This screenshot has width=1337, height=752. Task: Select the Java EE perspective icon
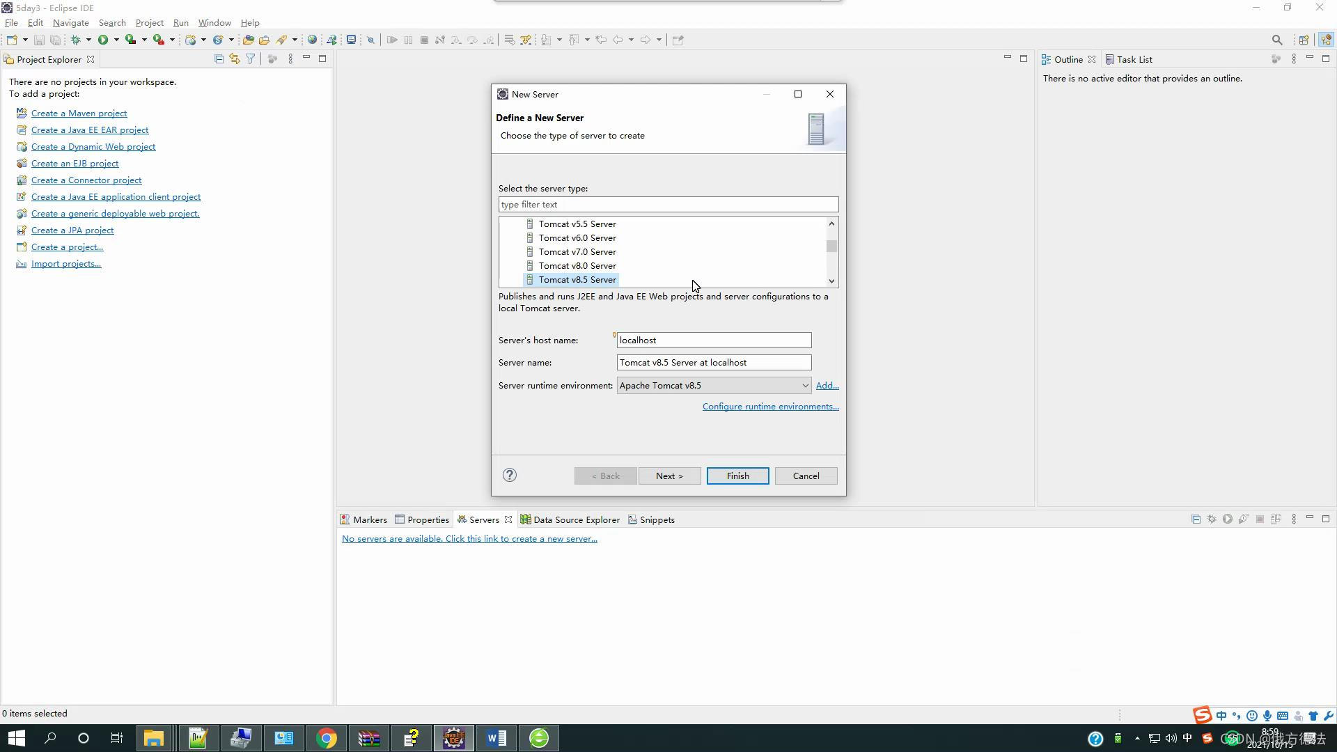(1325, 40)
